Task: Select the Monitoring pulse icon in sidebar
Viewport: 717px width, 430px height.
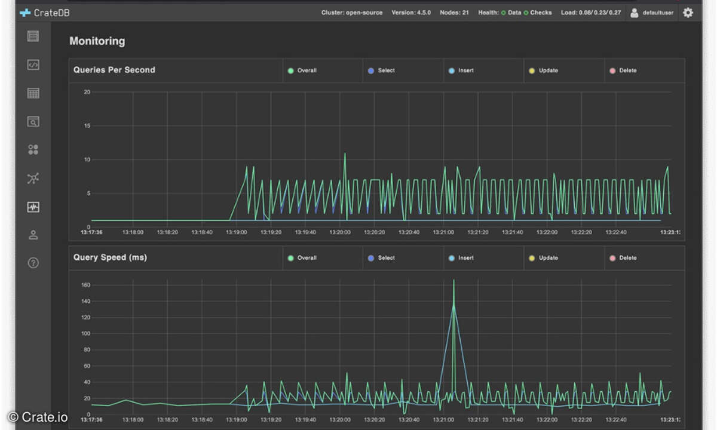Action: point(33,207)
